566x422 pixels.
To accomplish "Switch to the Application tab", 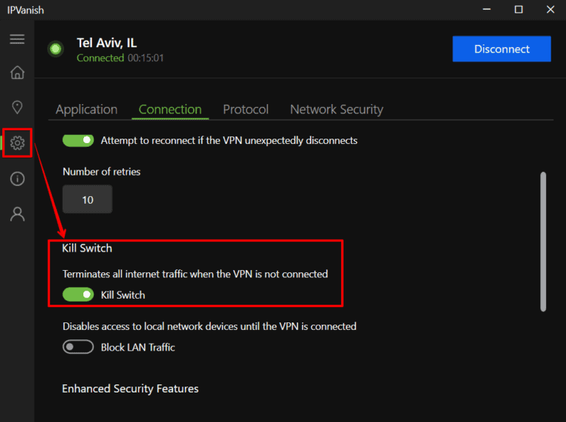I will (x=86, y=109).
